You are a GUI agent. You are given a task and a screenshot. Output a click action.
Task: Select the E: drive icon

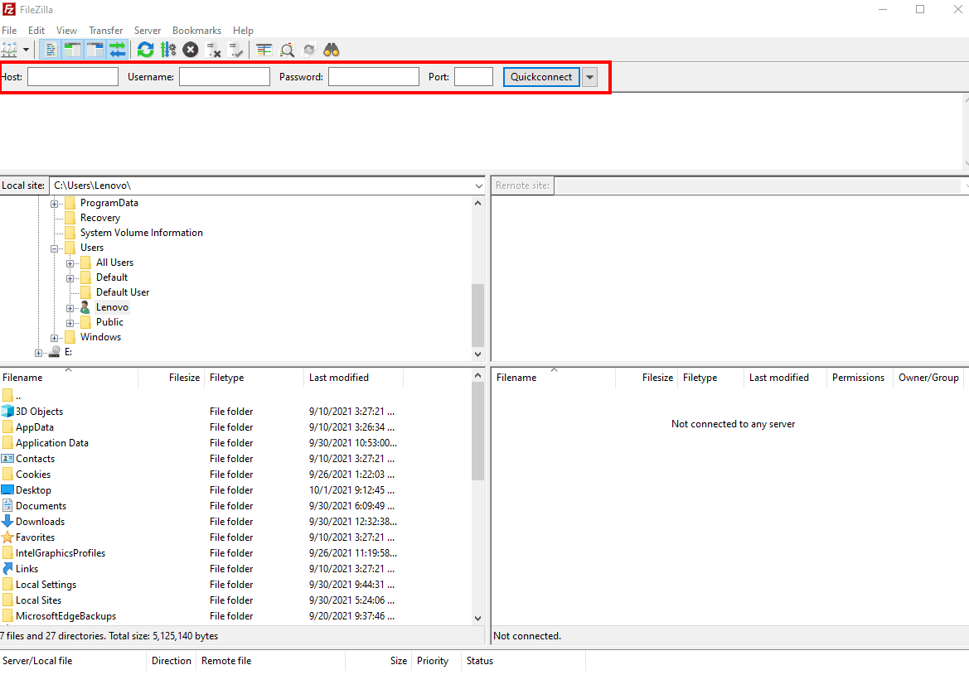click(55, 351)
